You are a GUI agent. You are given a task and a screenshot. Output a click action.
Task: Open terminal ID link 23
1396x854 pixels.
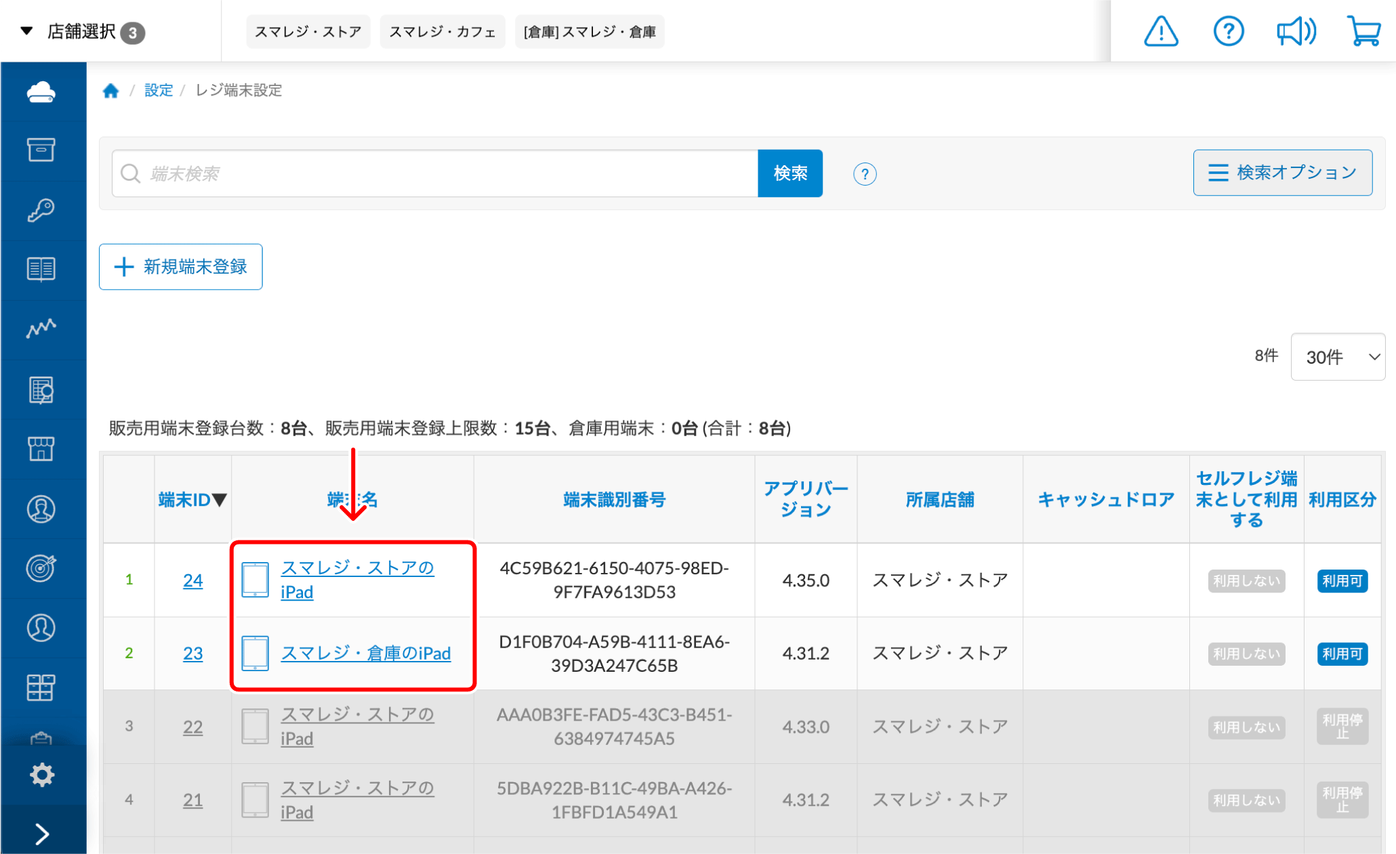pyautogui.click(x=192, y=654)
